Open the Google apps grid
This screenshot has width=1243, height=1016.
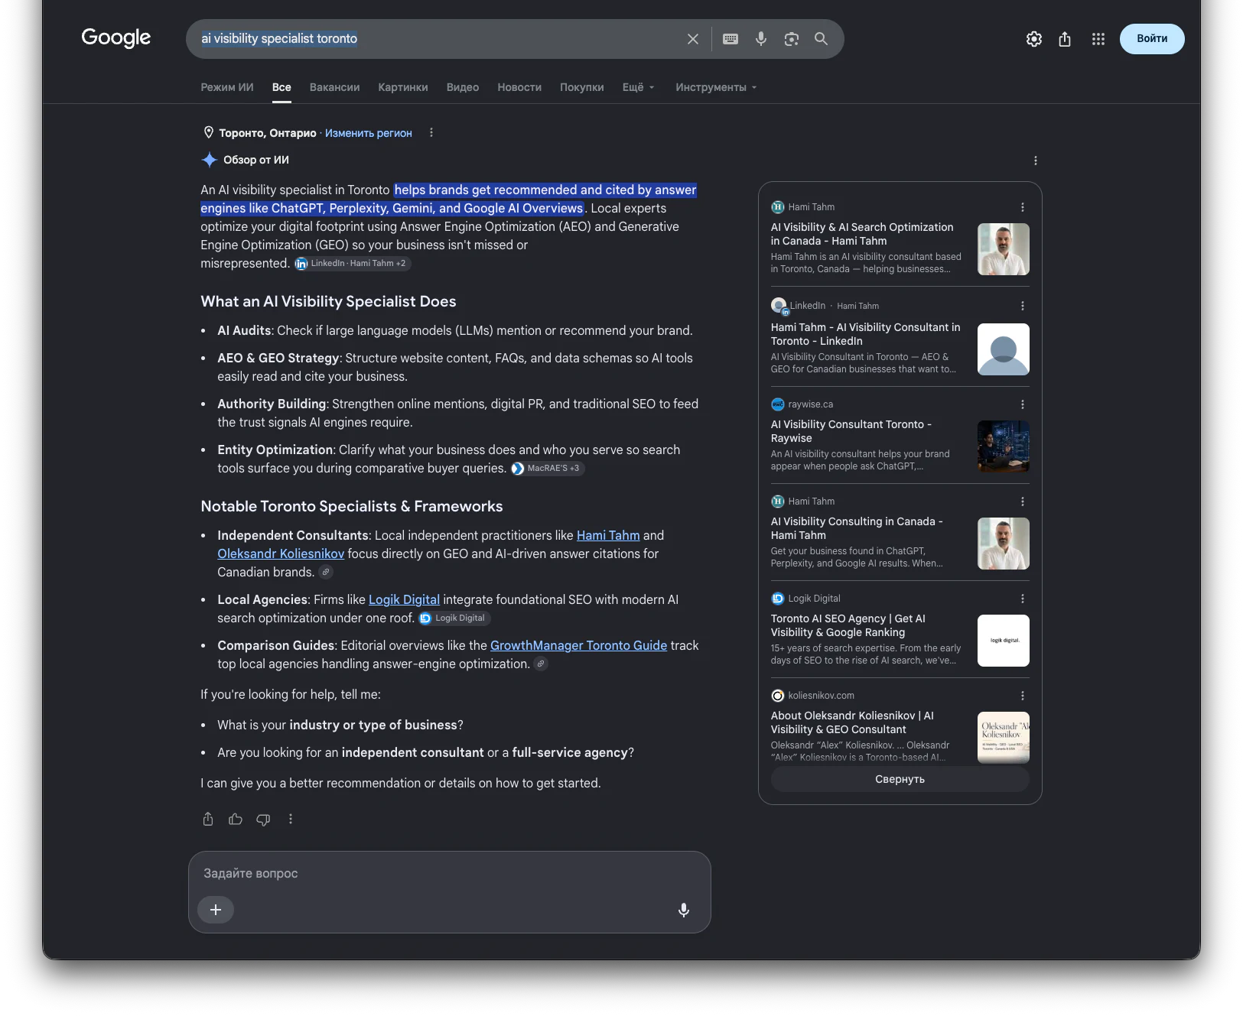pyautogui.click(x=1098, y=39)
